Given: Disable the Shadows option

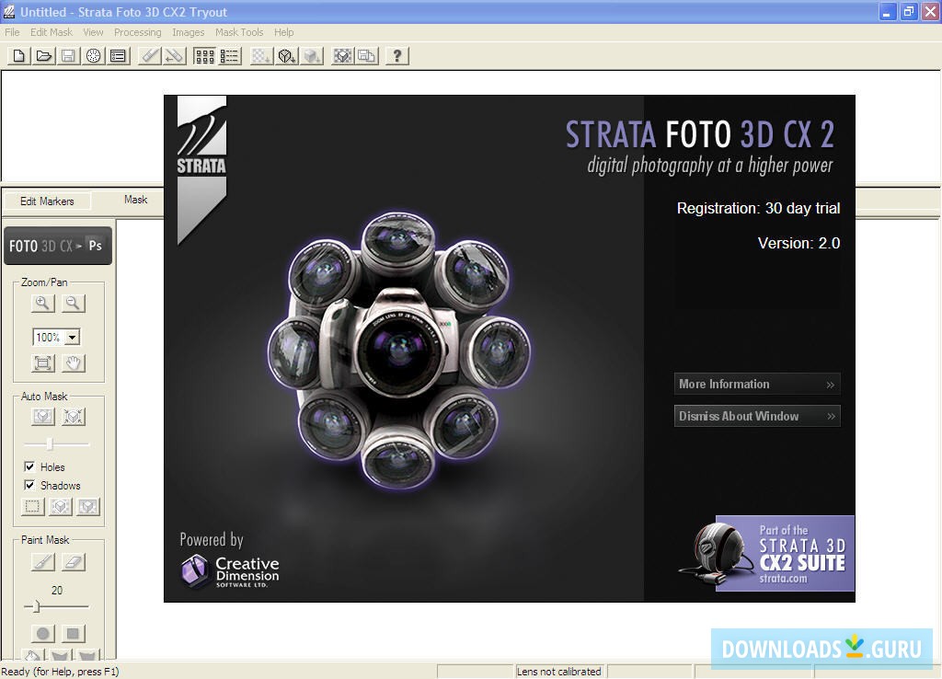Looking at the screenshot, I should click(30, 485).
